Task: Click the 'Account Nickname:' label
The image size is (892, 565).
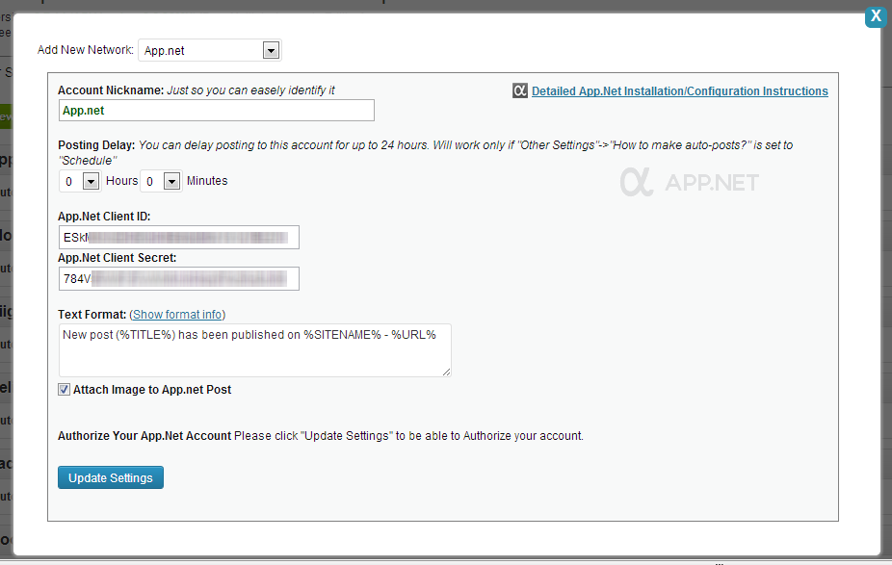Action: [111, 90]
